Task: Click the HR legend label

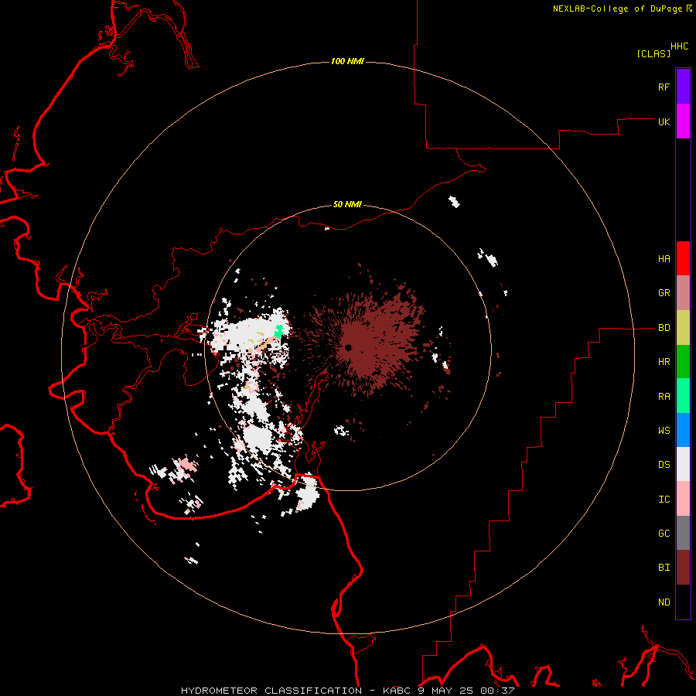Action: pyautogui.click(x=664, y=362)
